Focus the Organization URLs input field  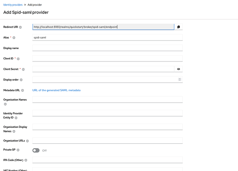pos(108,141)
